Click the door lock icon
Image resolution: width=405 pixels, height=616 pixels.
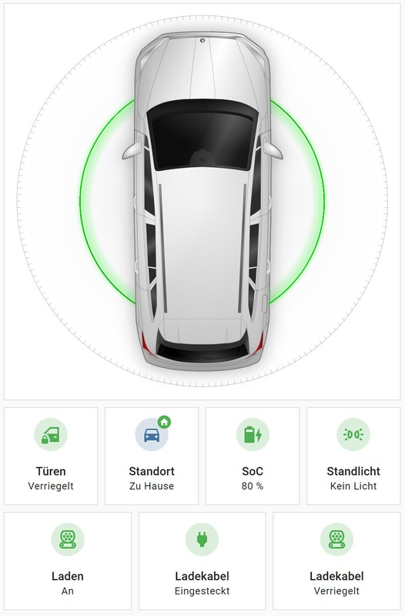click(x=51, y=434)
